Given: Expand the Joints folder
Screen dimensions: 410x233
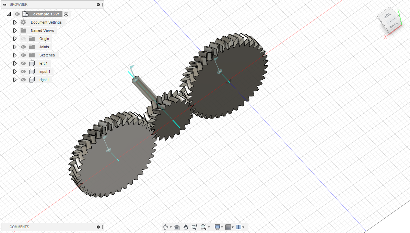Looking at the screenshot, I should [15, 47].
